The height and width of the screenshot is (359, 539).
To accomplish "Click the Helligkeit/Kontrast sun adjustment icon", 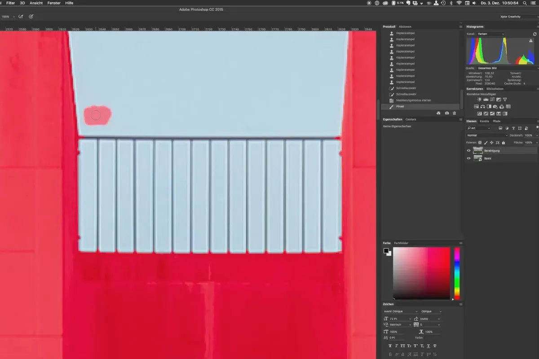I will 479,99.
